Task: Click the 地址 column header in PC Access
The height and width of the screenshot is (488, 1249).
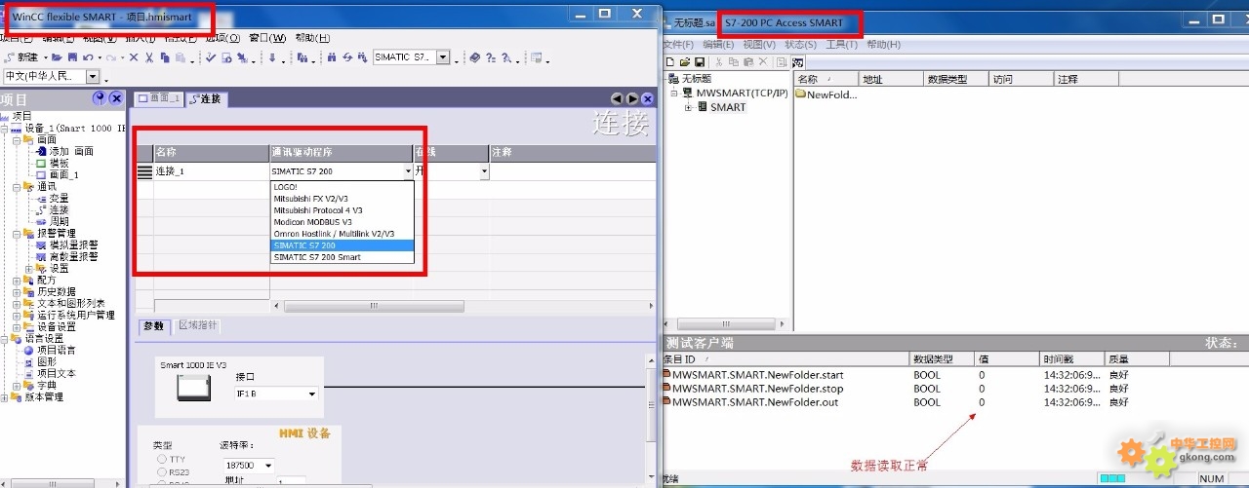Action: (x=889, y=79)
